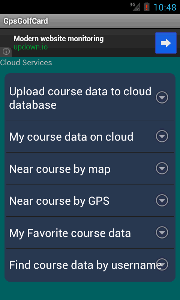Click the round arrow for Near course by GPS
This screenshot has height=300, width=180.
(x=162, y=200)
